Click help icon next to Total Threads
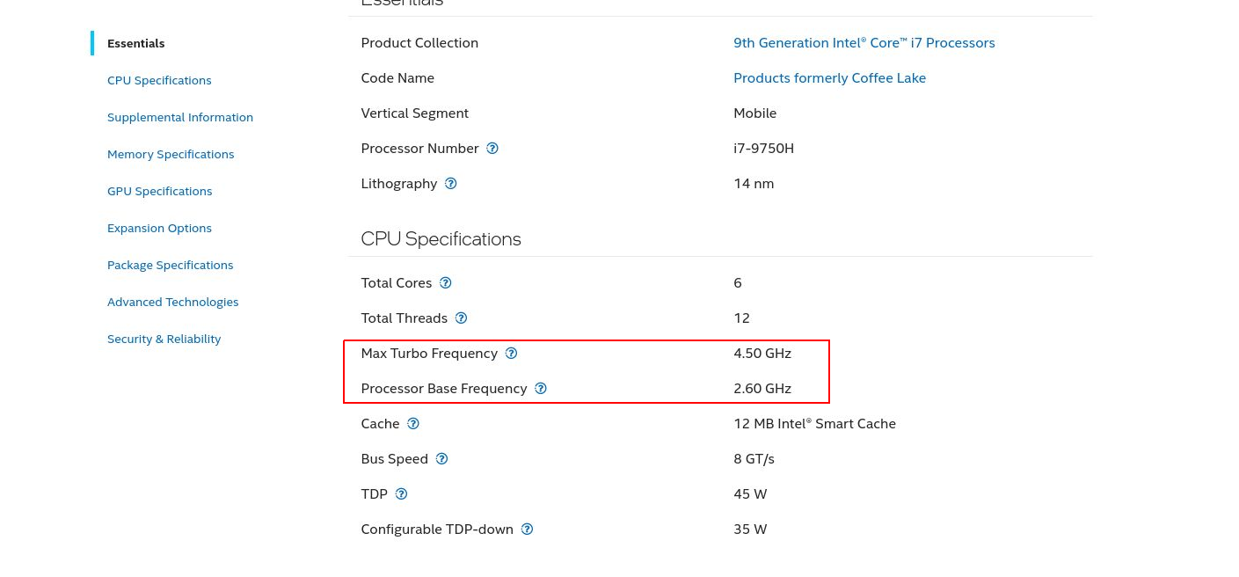Screen dimensions: 1239x577 click(462, 318)
